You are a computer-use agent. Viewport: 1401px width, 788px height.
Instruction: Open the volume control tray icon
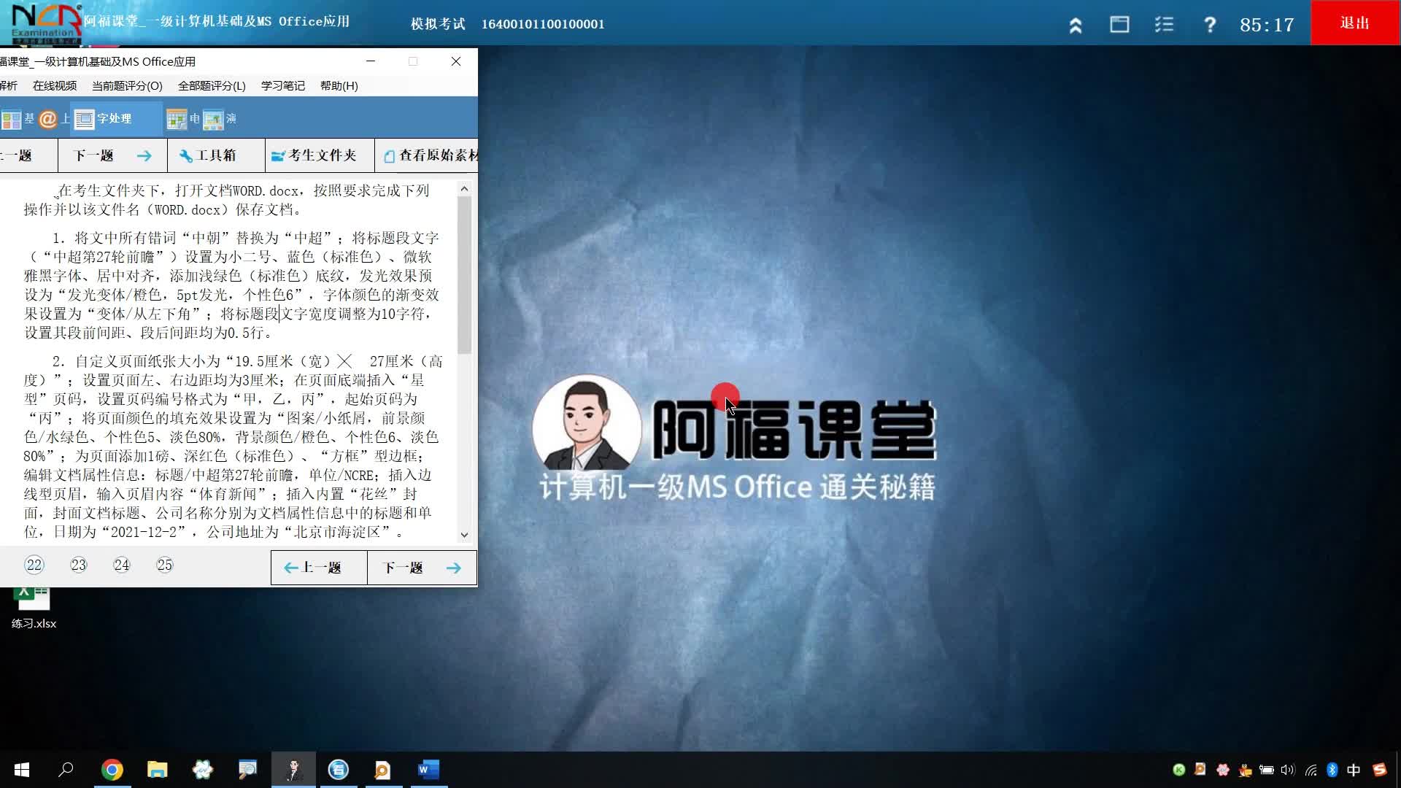pyautogui.click(x=1288, y=770)
